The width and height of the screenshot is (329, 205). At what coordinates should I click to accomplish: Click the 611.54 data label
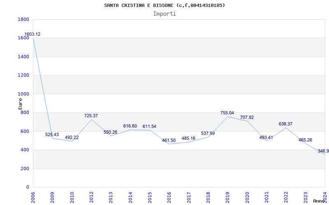(149, 126)
